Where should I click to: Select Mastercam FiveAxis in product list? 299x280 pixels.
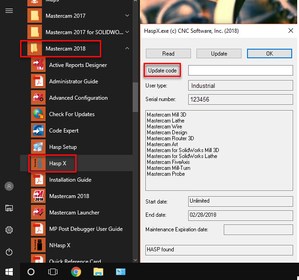pos(168,162)
